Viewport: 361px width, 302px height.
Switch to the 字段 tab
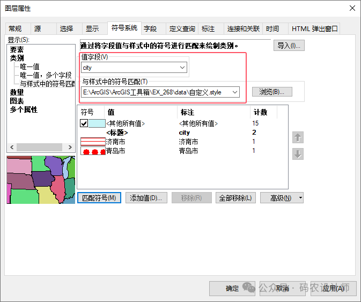click(150, 29)
